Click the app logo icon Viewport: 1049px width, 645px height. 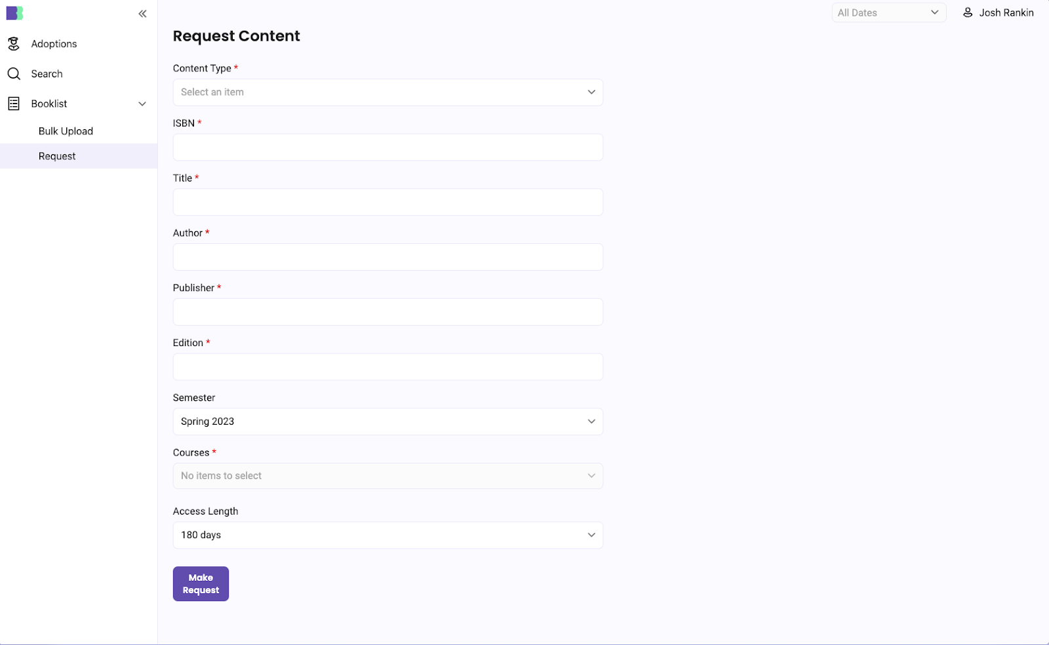[x=14, y=13]
